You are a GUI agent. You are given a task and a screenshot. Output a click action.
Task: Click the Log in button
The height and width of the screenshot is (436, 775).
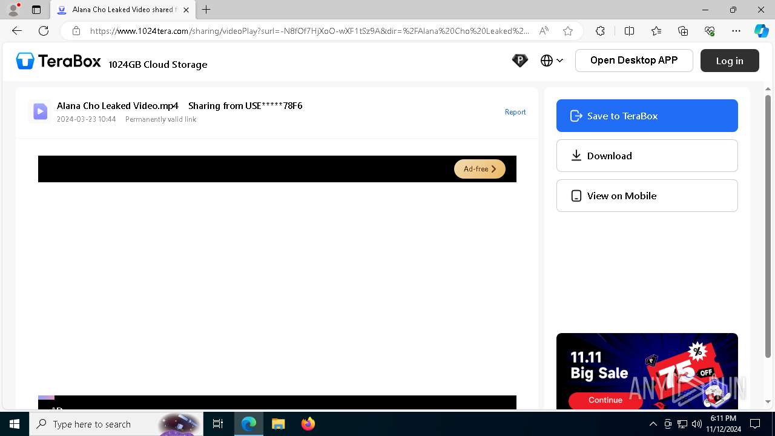tap(730, 61)
